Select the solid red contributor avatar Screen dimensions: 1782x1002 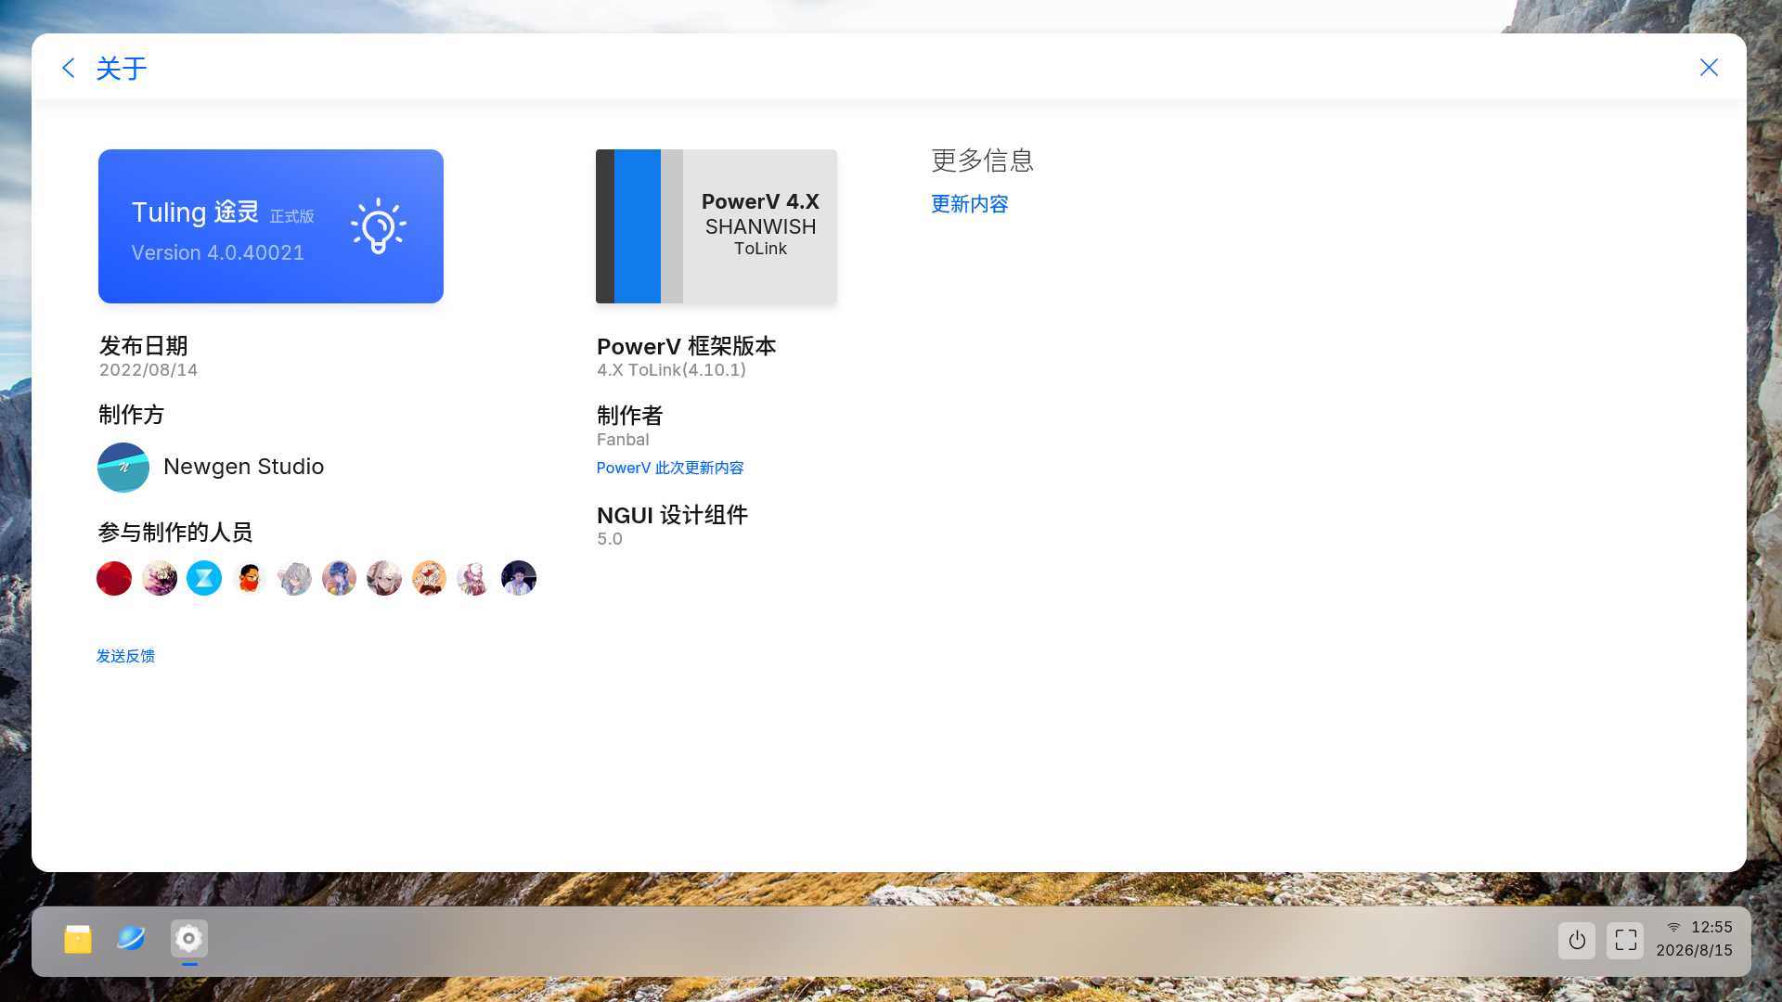point(114,578)
